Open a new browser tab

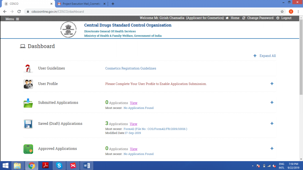coord(113,4)
